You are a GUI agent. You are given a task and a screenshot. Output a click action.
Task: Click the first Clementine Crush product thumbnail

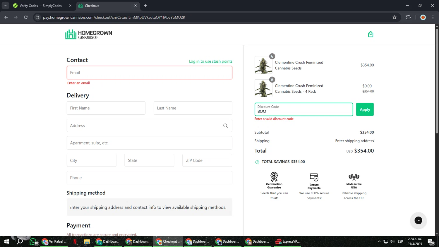[263, 65]
